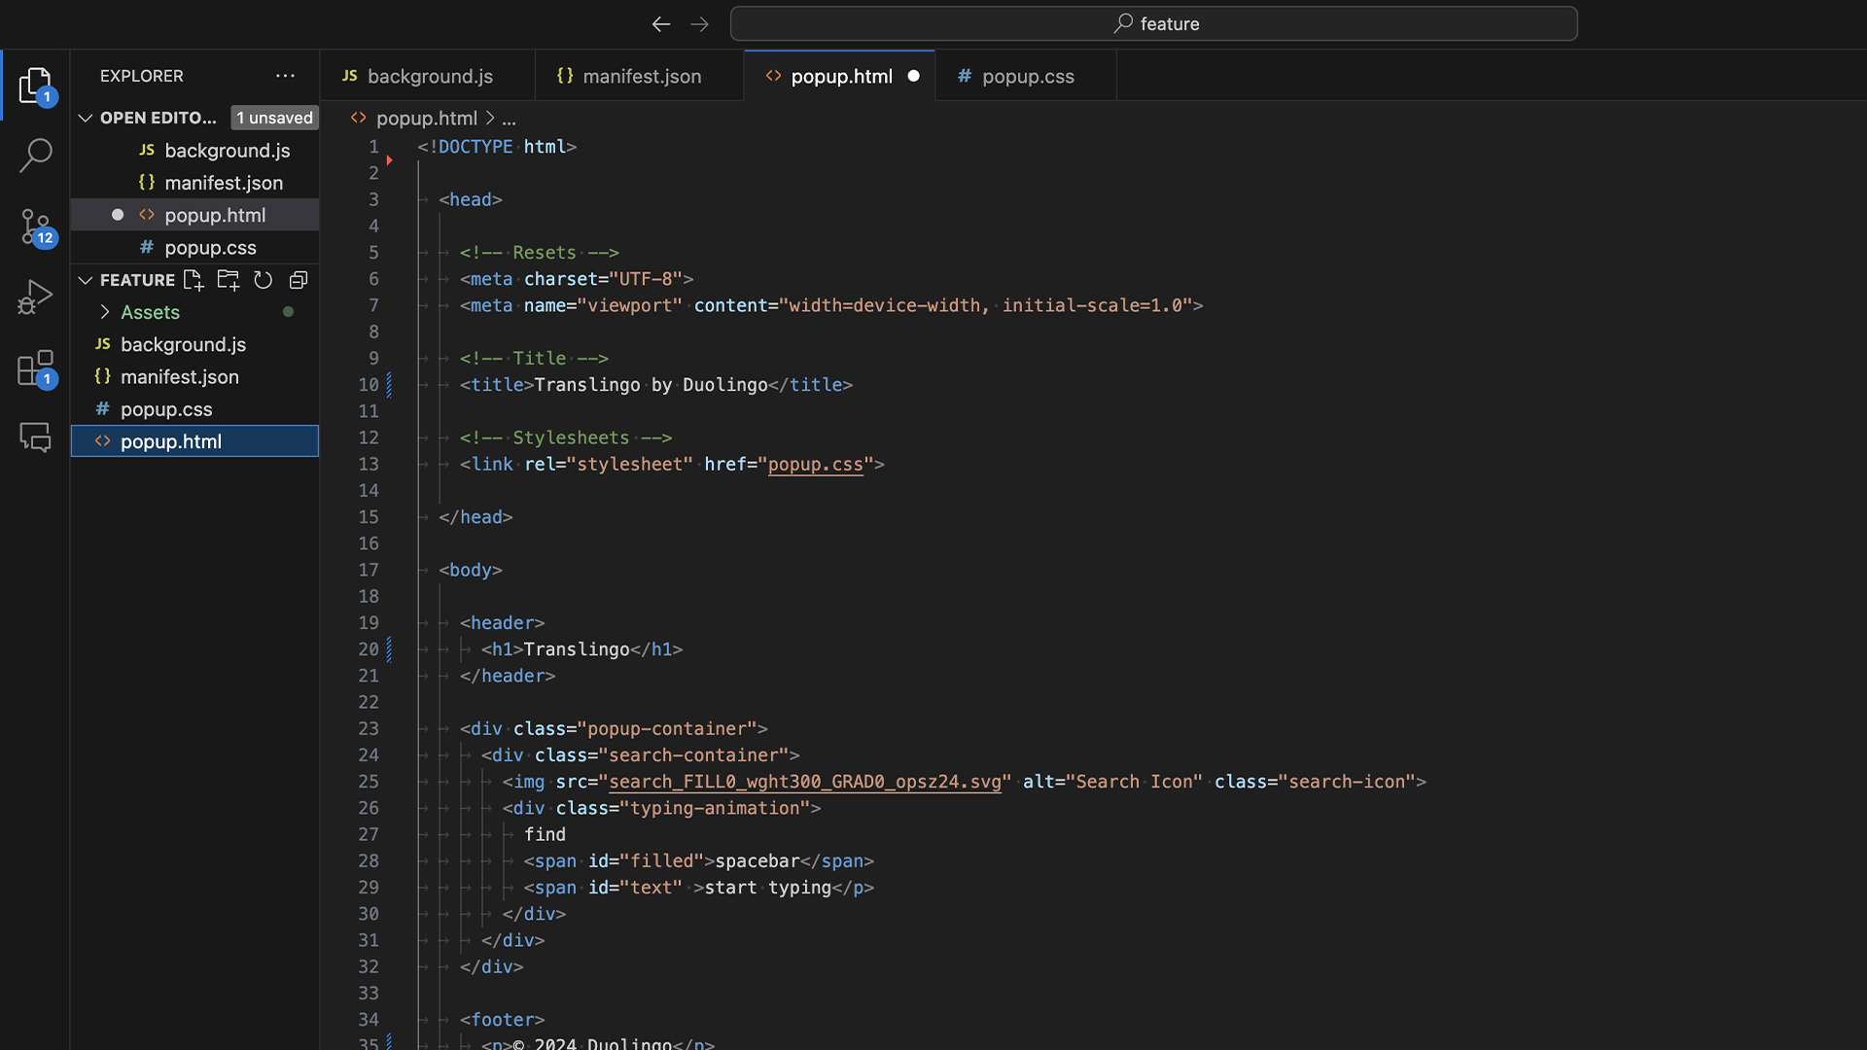This screenshot has height=1050, width=1867.
Task: Create a new file in FEATURE folder
Action: 194,280
